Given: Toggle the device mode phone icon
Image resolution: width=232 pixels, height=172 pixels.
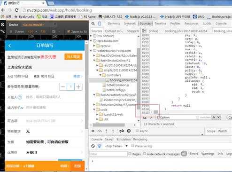Looking at the screenshot, I should [100, 23].
